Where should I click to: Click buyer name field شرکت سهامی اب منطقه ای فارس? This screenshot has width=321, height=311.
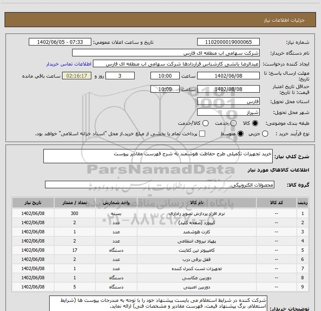(x=166, y=53)
